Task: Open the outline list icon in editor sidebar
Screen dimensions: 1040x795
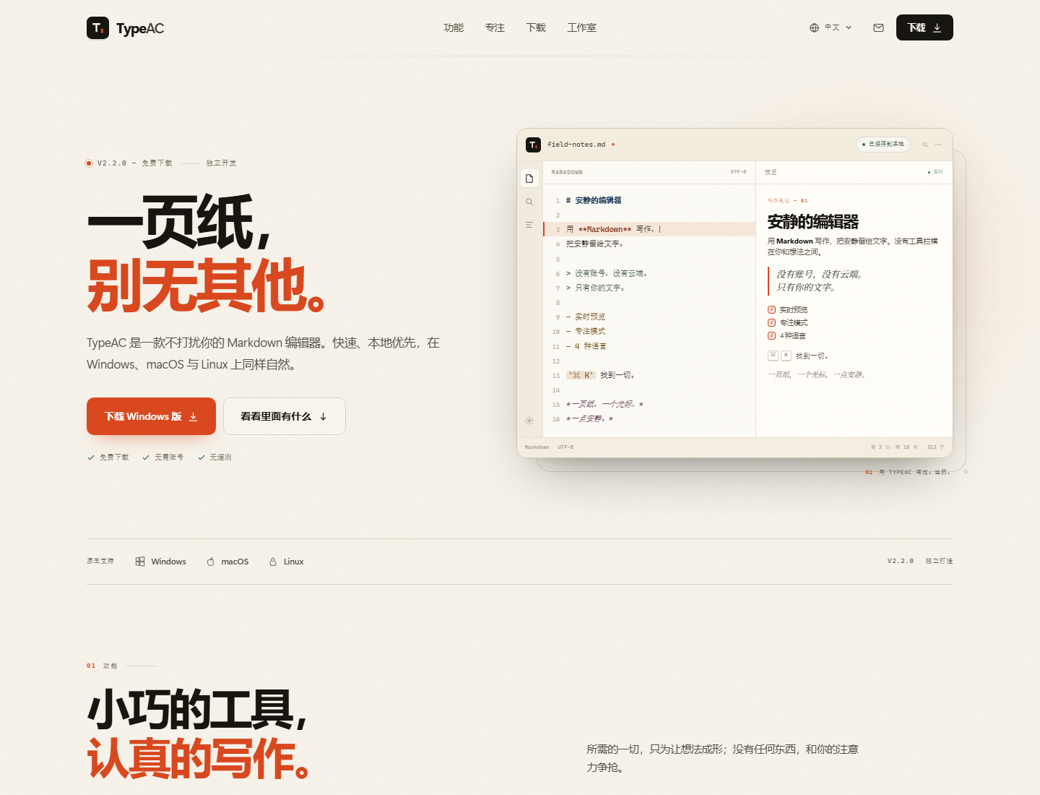Action: pos(529,225)
